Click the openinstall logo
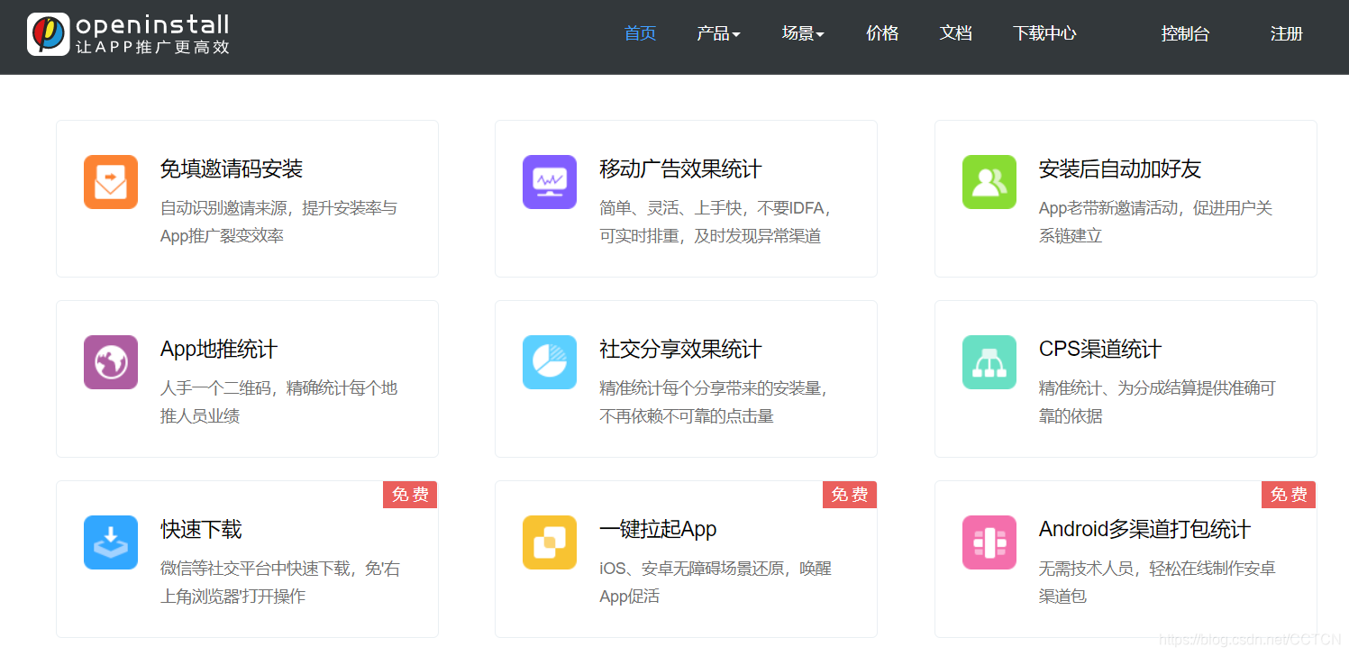Viewport: 1349px width, 656px height. pyautogui.click(x=126, y=36)
